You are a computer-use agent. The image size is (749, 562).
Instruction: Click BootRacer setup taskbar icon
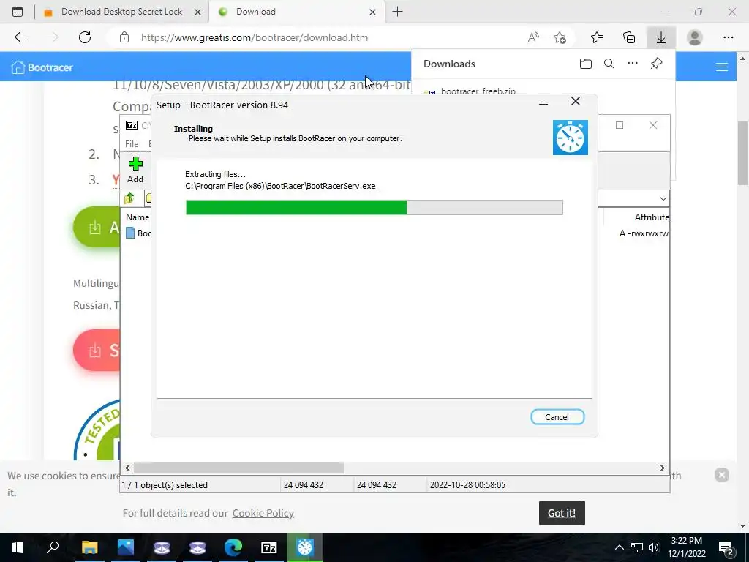coord(305,547)
